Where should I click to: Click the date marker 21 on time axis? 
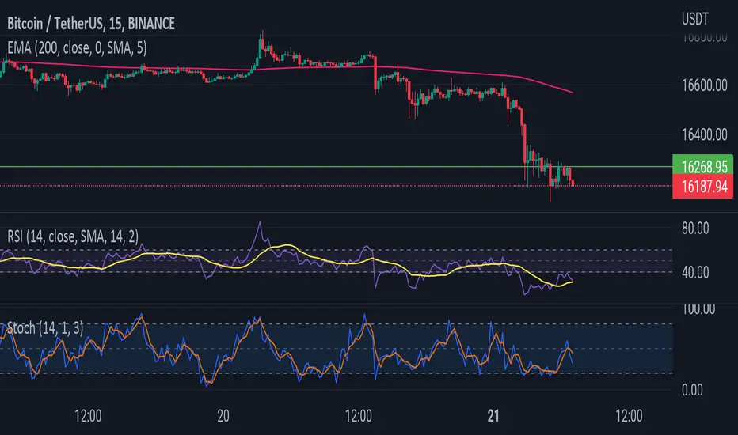493,416
